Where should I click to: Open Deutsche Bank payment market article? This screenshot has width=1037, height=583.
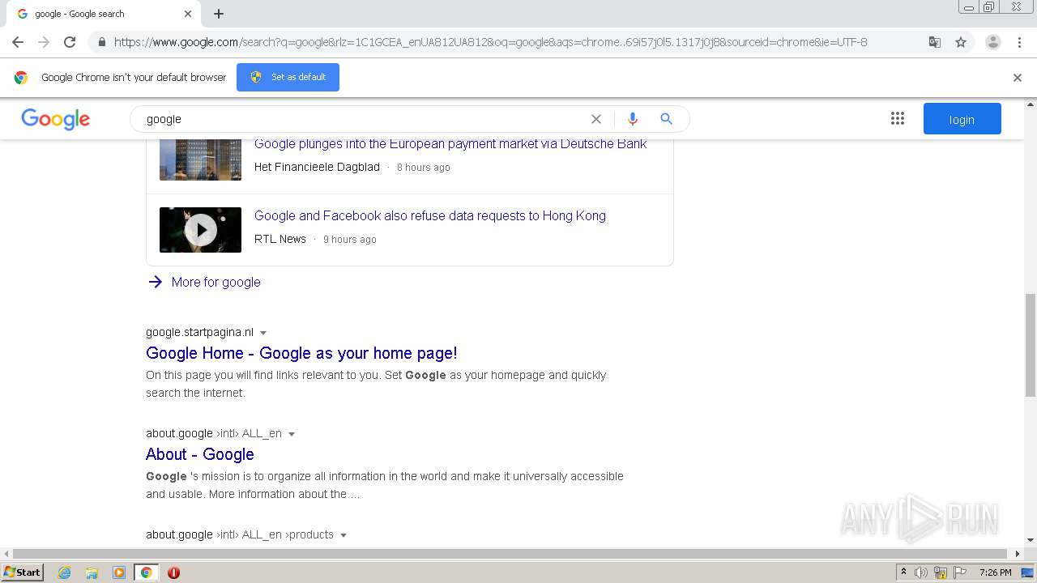tap(450, 144)
